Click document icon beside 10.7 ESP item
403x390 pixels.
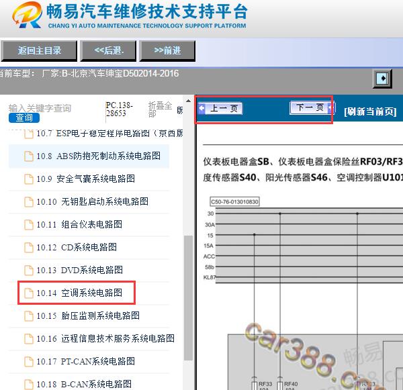pyautogui.click(x=28, y=134)
